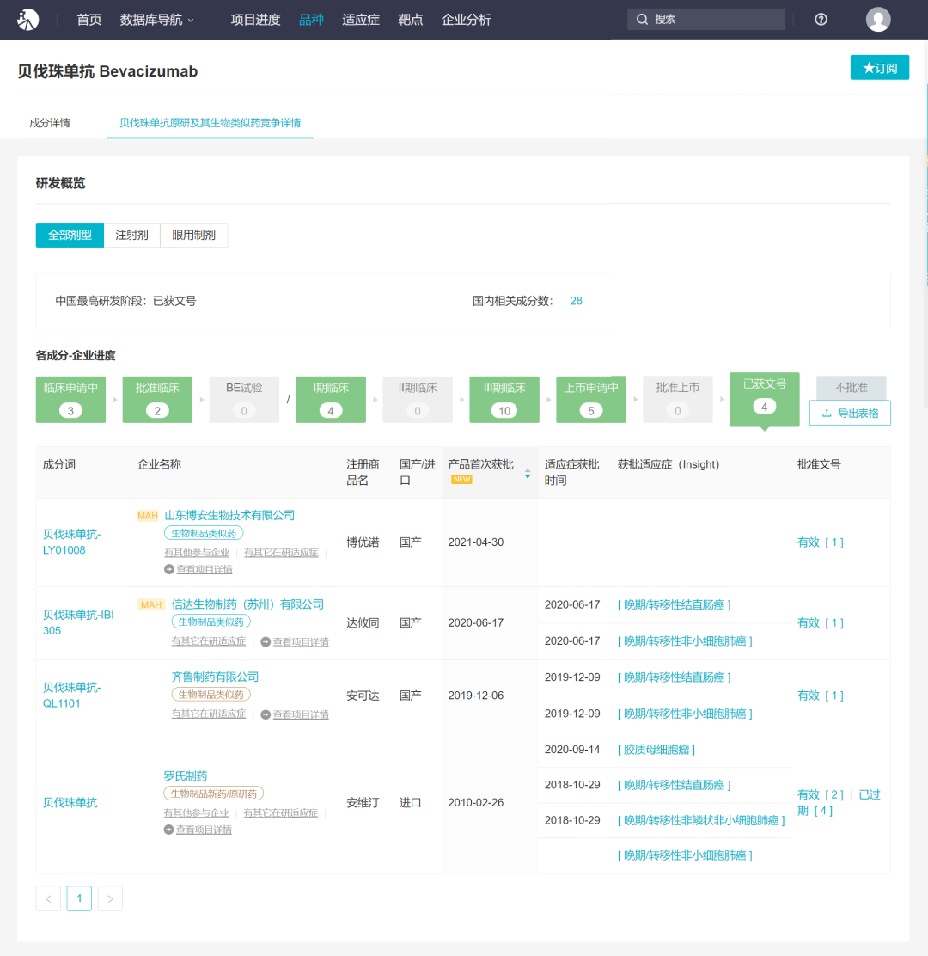Screen dimensions: 928x956
Task: Click 有其他参与企业 under 罗氏制药
Action: [x=196, y=812]
